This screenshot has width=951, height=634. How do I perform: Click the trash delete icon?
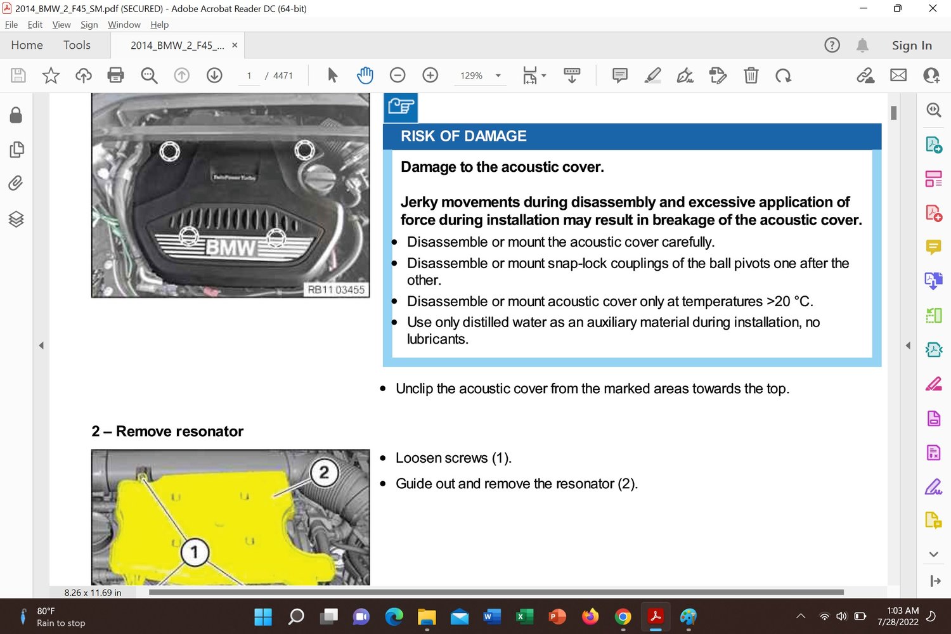coord(751,75)
